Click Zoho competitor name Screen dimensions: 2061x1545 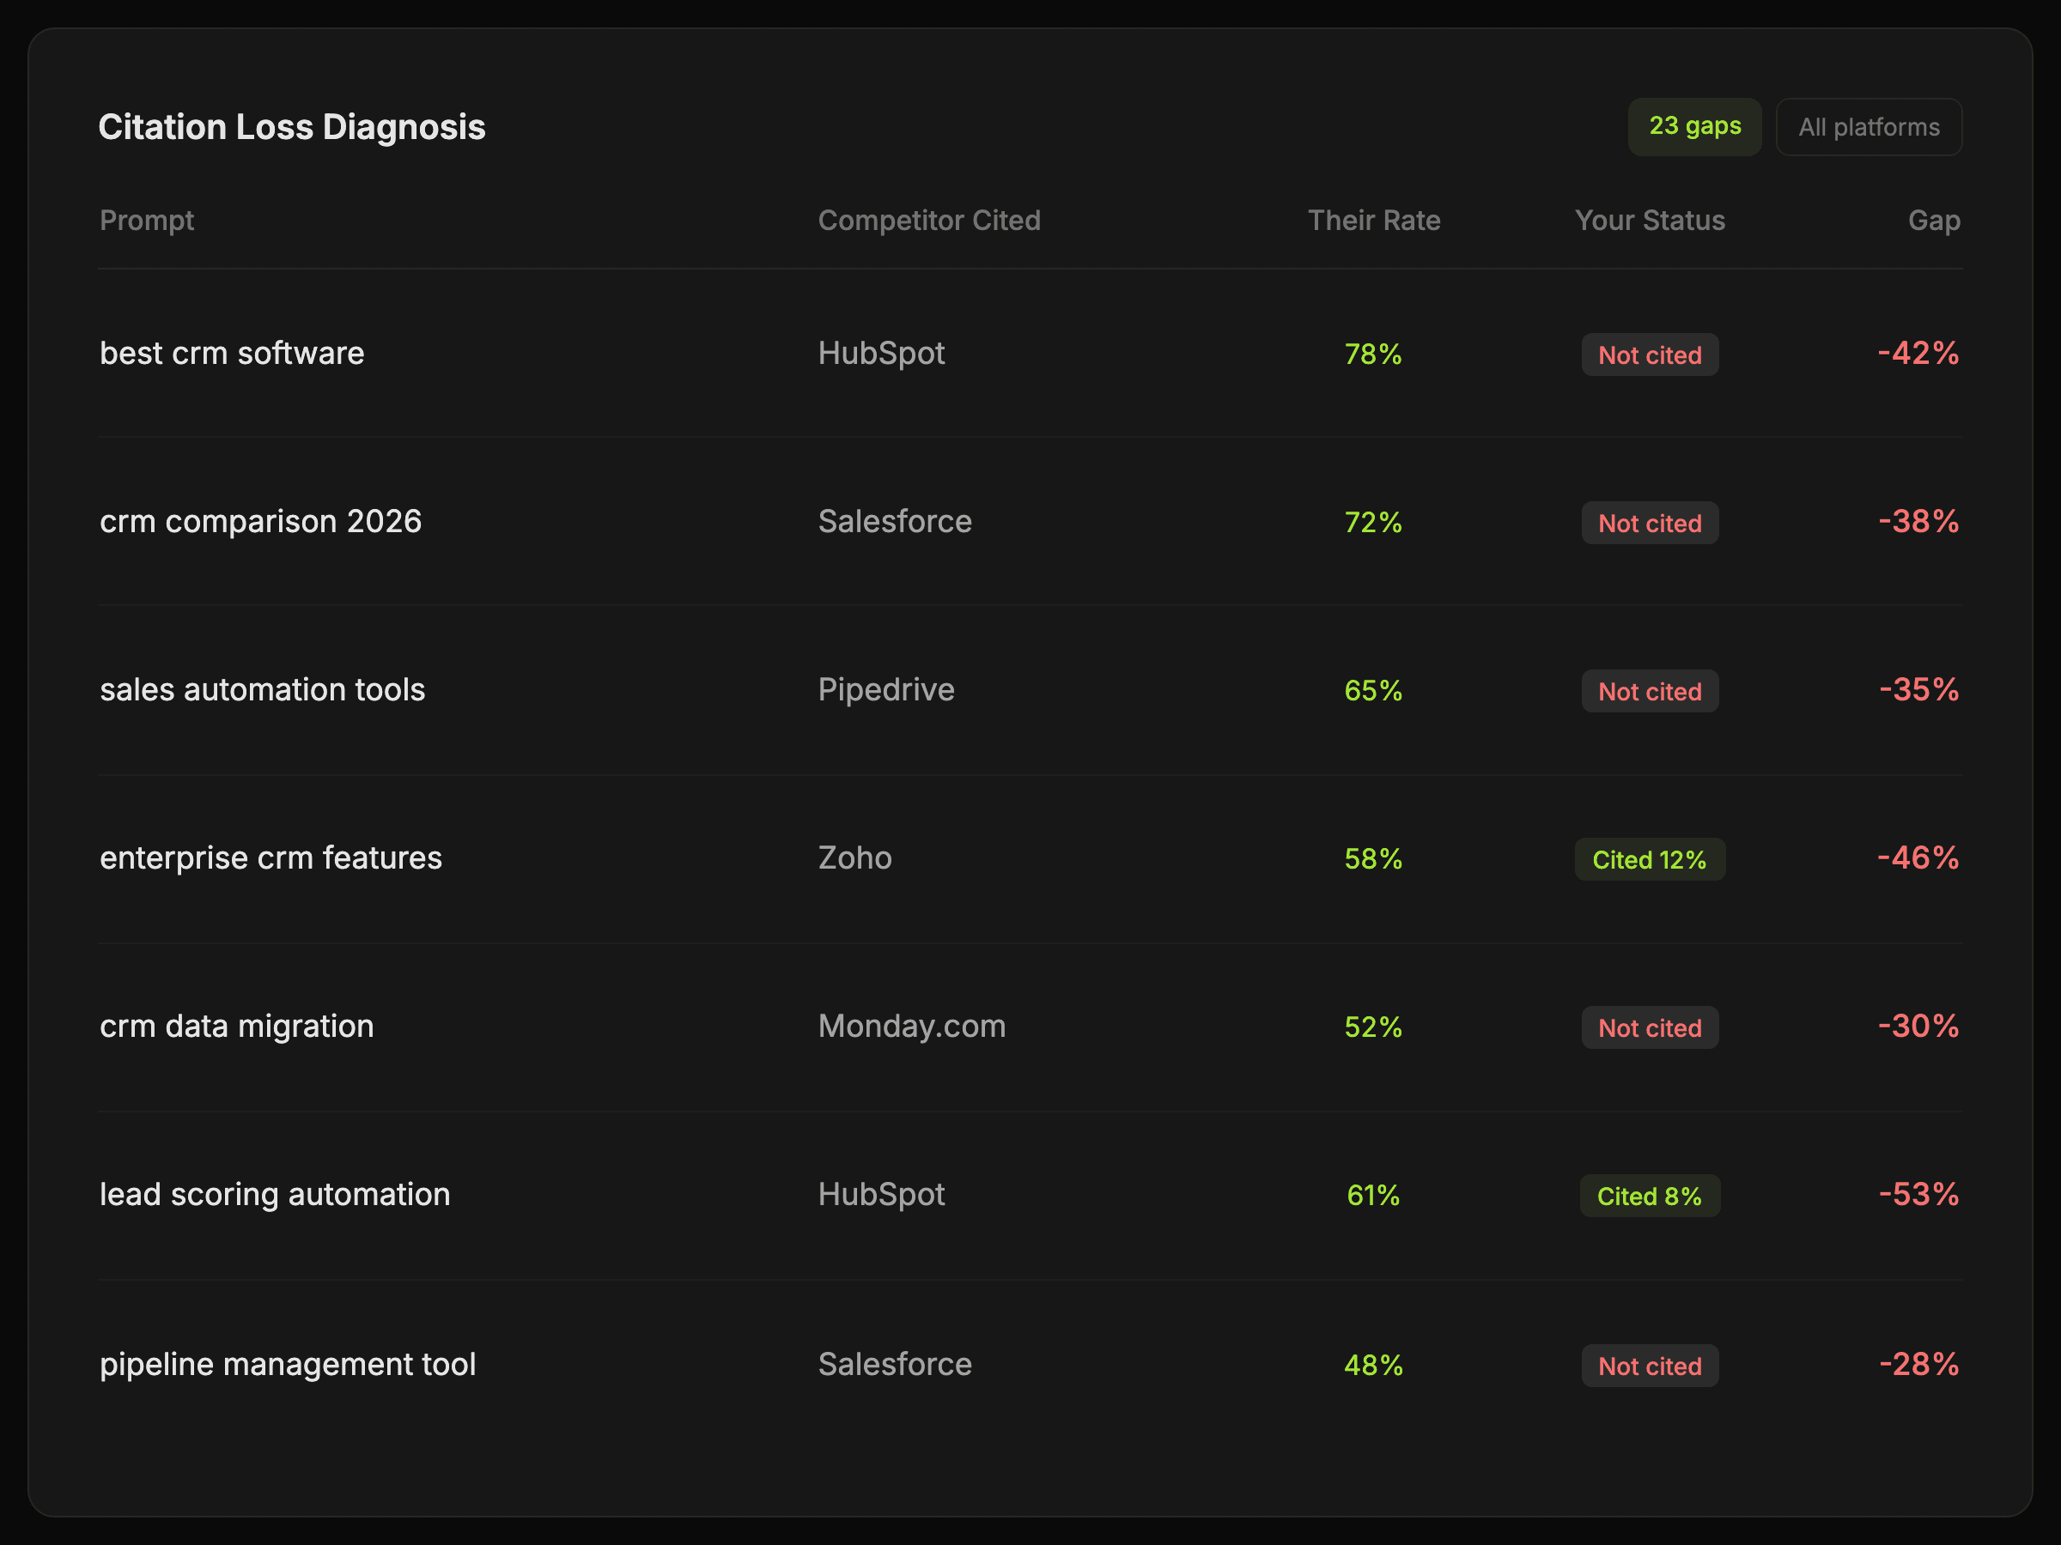pyautogui.click(x=854, y=858)
